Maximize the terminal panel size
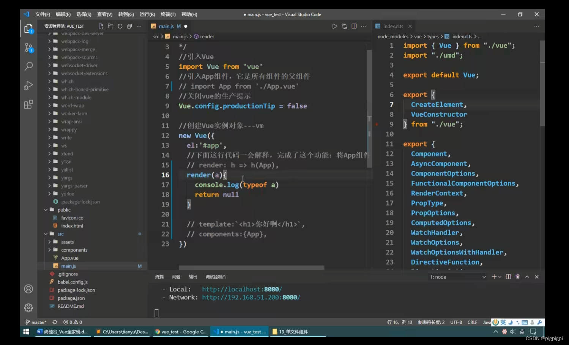Image resolution: width=569 pixels, height=345 pixels. [x=527, y=277]
